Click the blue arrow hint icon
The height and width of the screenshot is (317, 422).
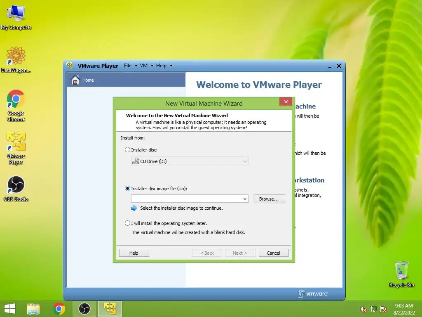click(x=134, y=208)
